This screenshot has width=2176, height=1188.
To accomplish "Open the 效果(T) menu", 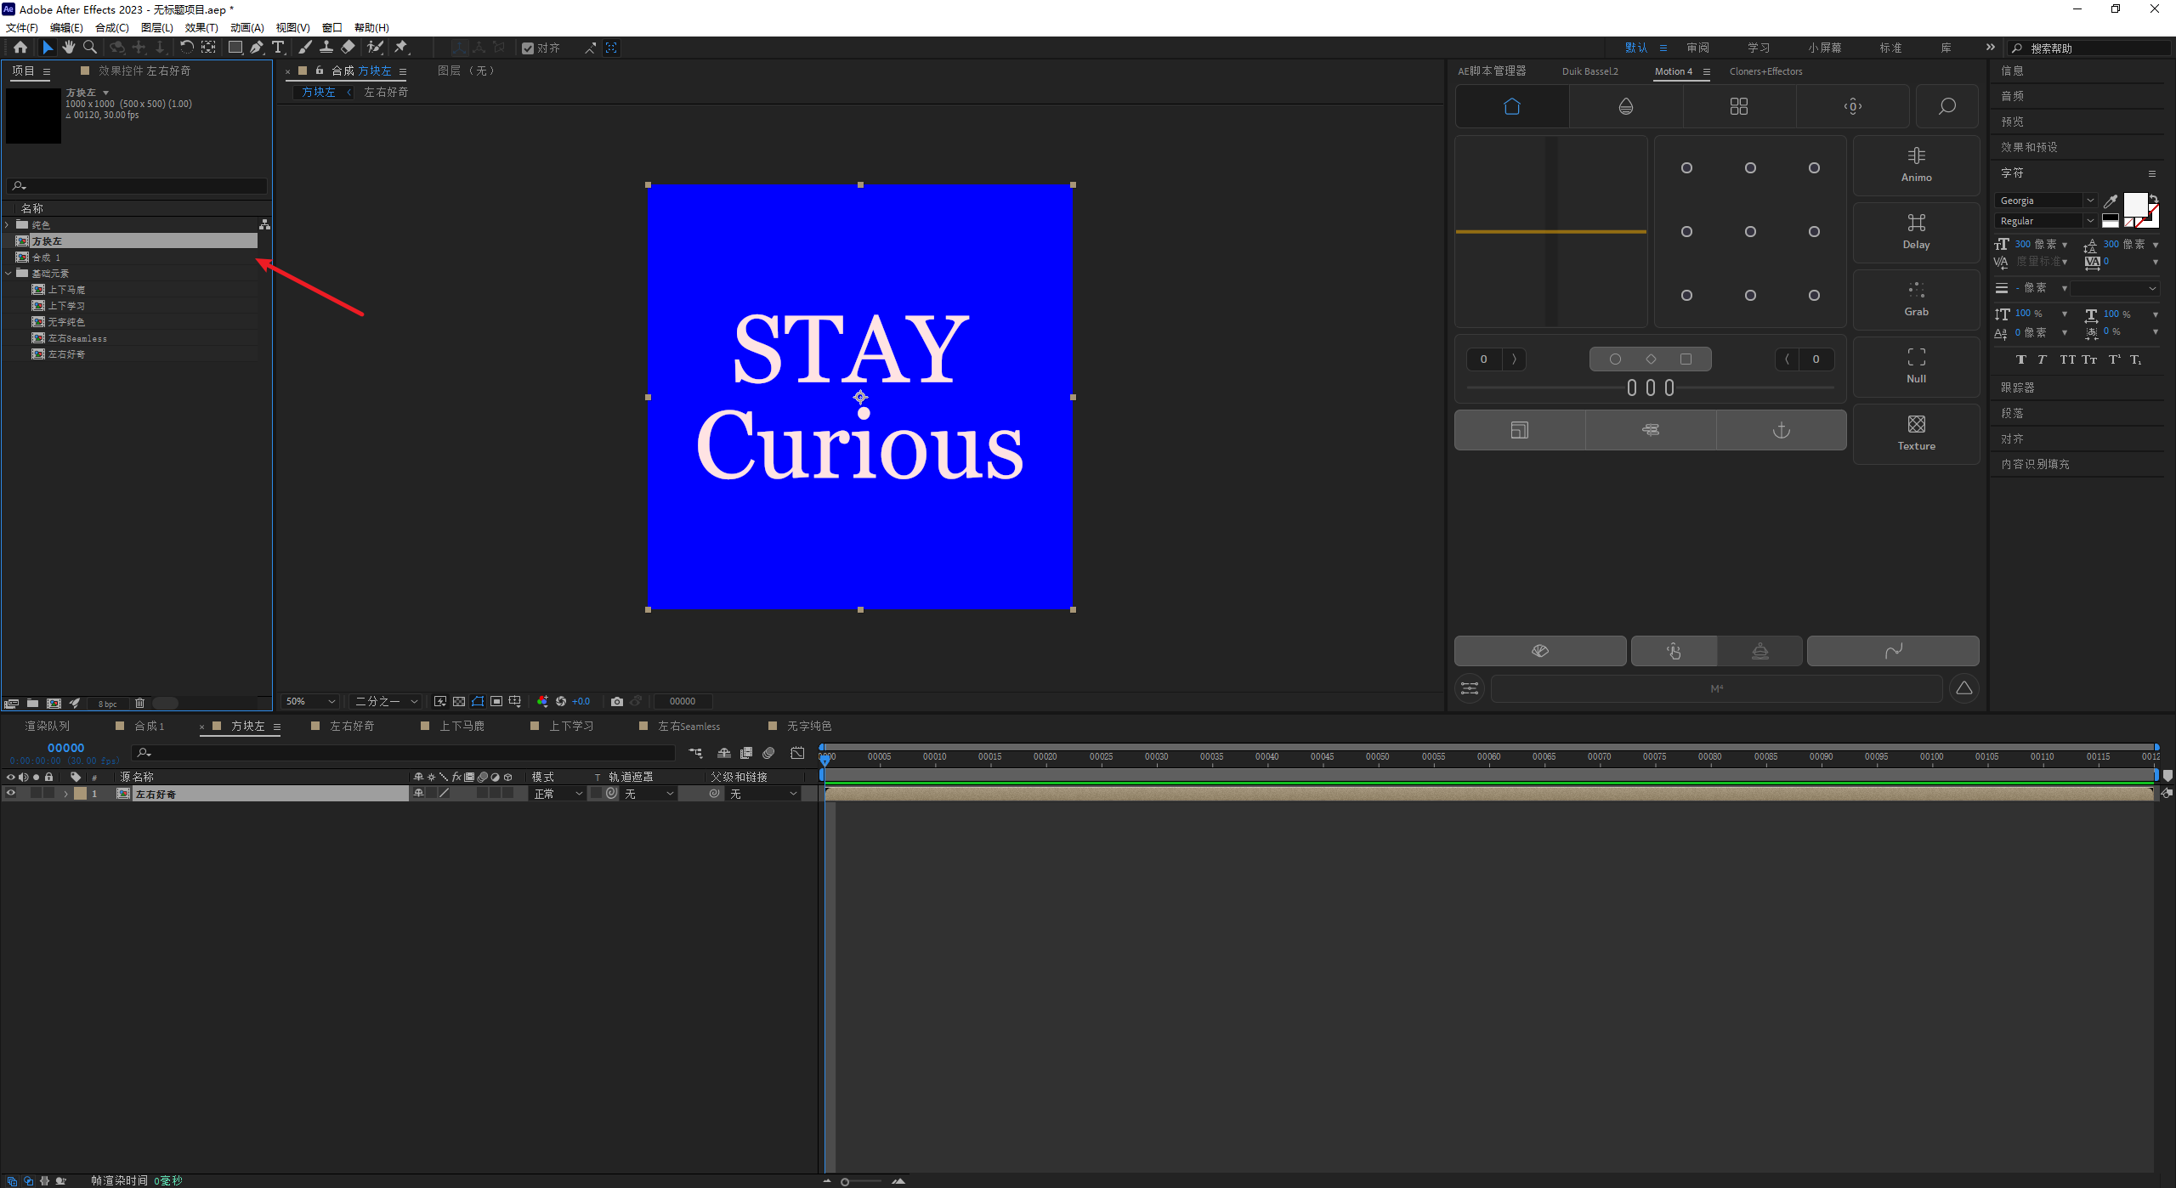I will point(201,28).
